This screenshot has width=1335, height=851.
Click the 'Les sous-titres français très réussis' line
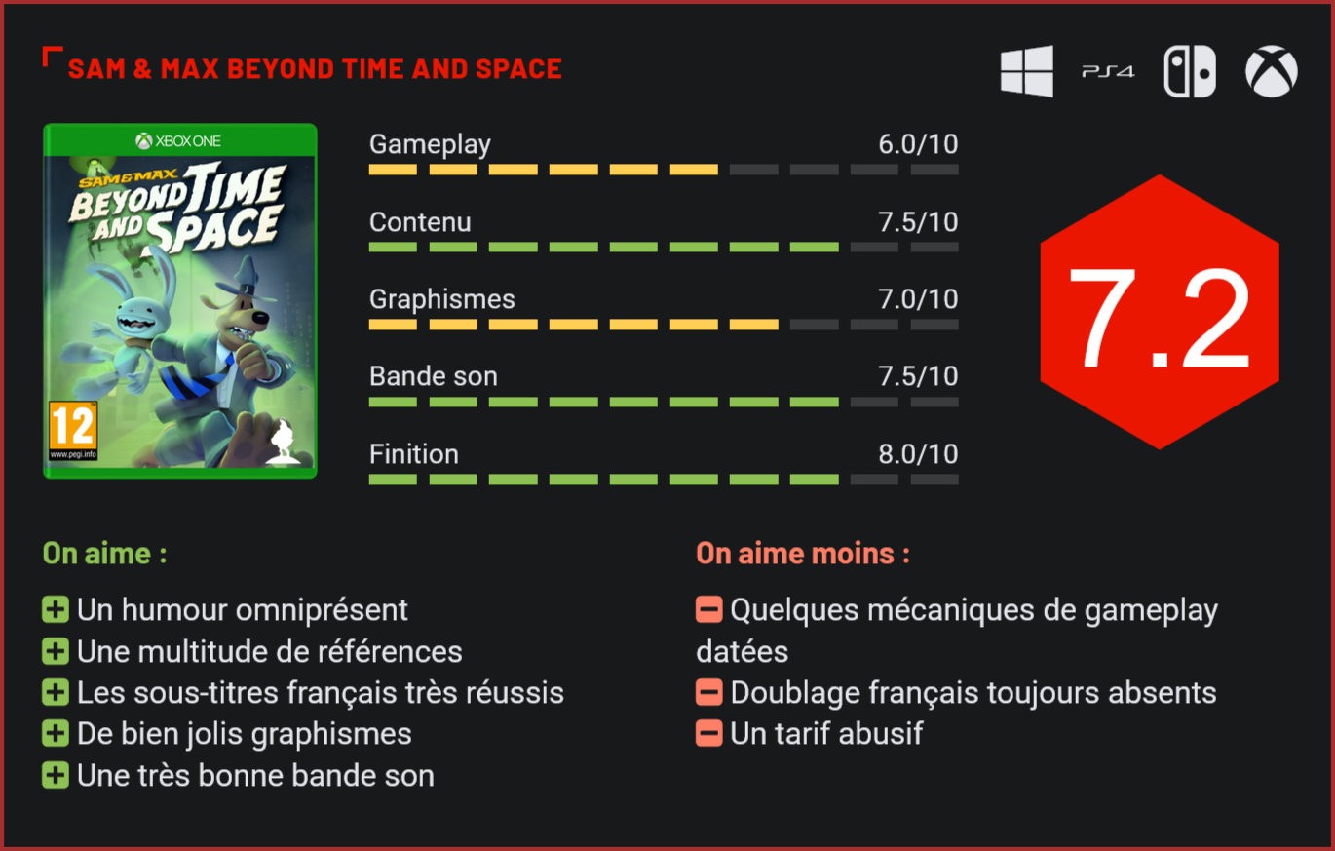click(320, 692)
